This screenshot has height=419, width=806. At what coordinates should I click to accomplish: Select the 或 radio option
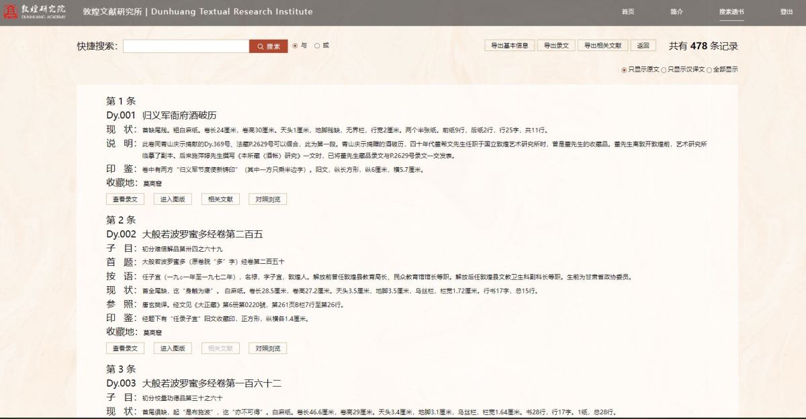click(317, 46)
